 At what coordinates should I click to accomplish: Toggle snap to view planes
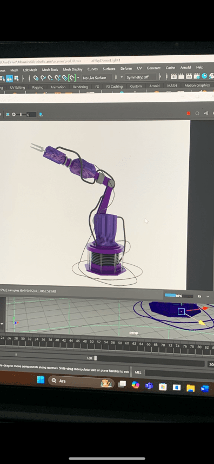pos(65,78)
